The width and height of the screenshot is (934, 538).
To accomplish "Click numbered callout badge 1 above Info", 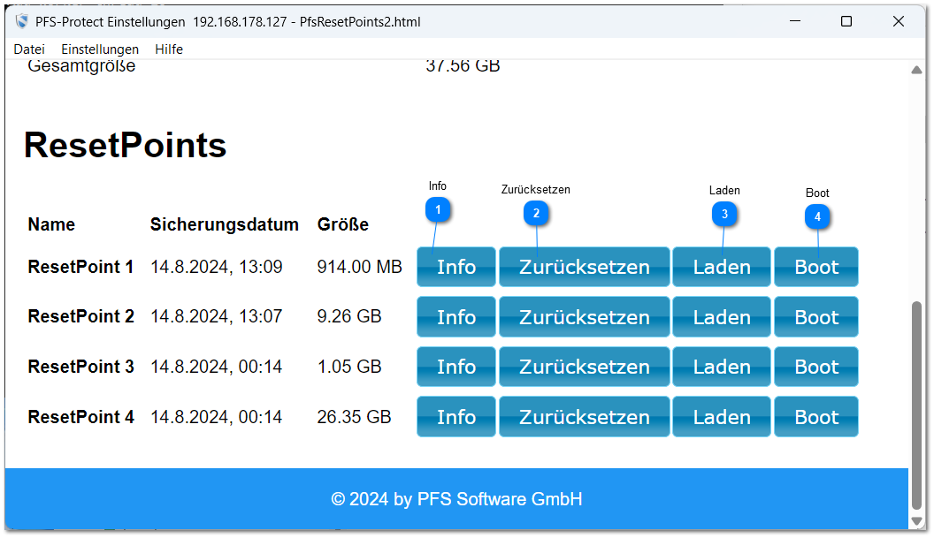I will click(439, 209).
